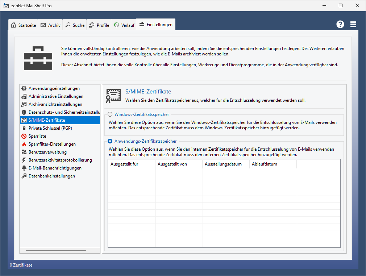The image size is (366, 276).
Task: Click the Sperrliste prohibited icon
Action: point(24,136)
